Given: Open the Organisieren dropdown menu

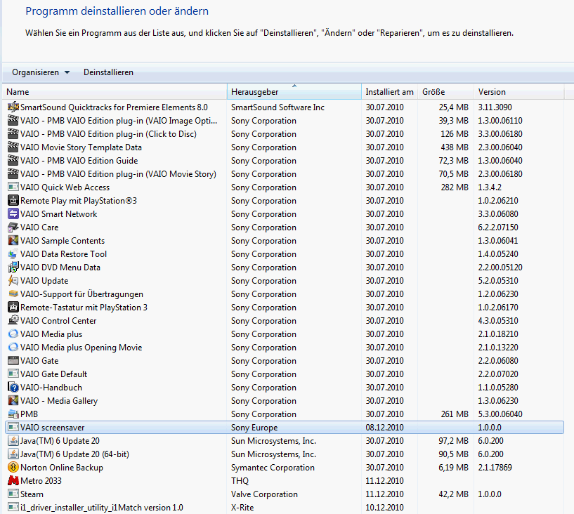Looking at the screenshot, I should [41, 72].
